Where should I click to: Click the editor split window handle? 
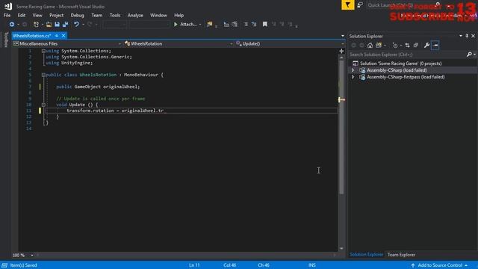point(341,51)
